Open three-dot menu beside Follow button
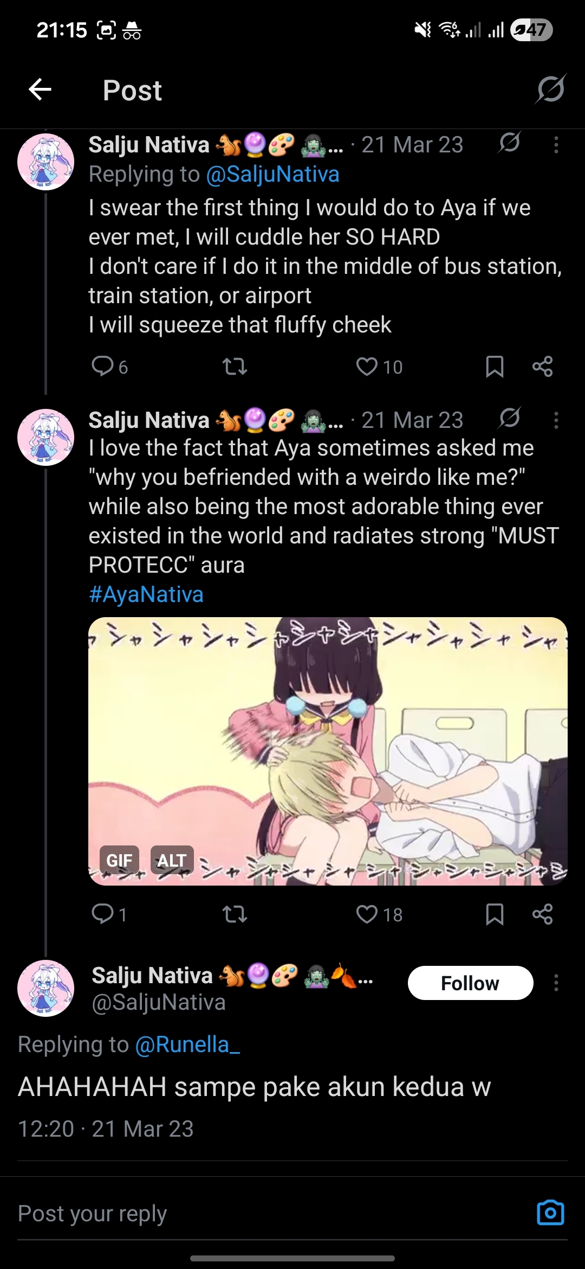 [556, 983]
